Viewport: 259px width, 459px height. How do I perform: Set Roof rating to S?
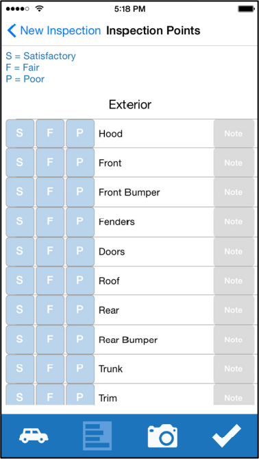[x=20, y=281]
